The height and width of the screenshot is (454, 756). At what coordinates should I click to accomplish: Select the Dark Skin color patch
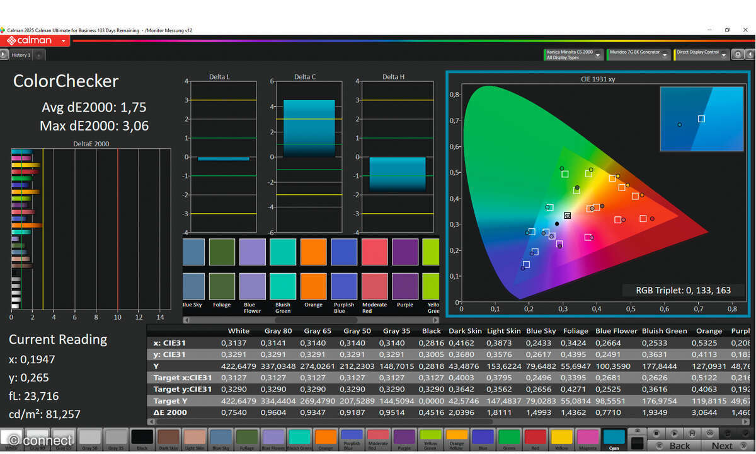pos(168,436)
